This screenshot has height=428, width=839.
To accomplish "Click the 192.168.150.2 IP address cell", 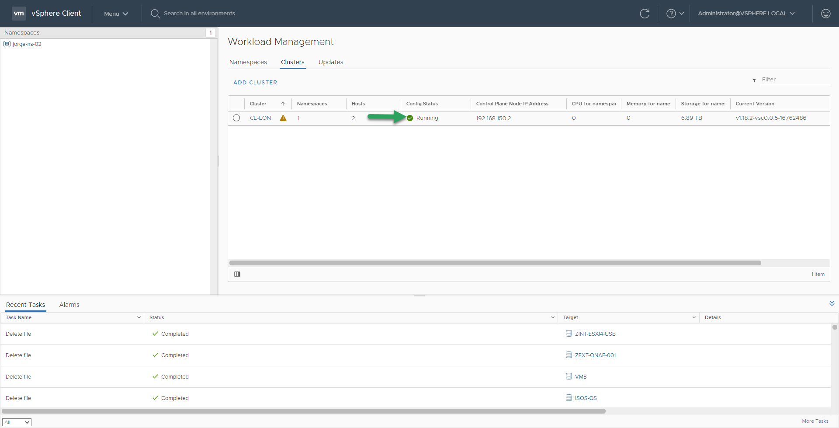I will (494, 118).
